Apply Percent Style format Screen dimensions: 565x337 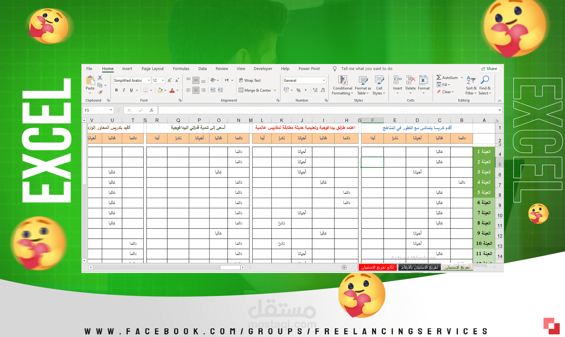[299, 90]
